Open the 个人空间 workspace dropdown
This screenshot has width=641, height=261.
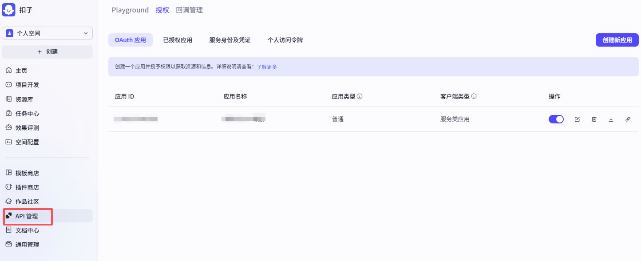tap(47, 33)
